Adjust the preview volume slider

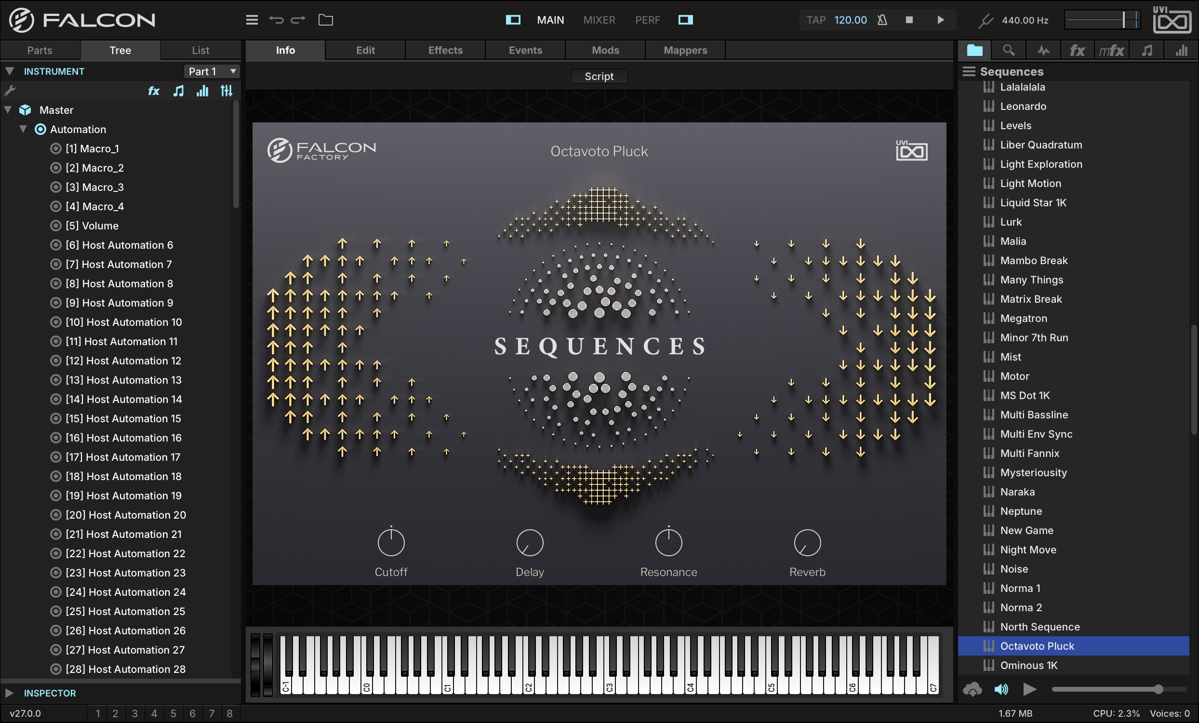coord(1119,689)
